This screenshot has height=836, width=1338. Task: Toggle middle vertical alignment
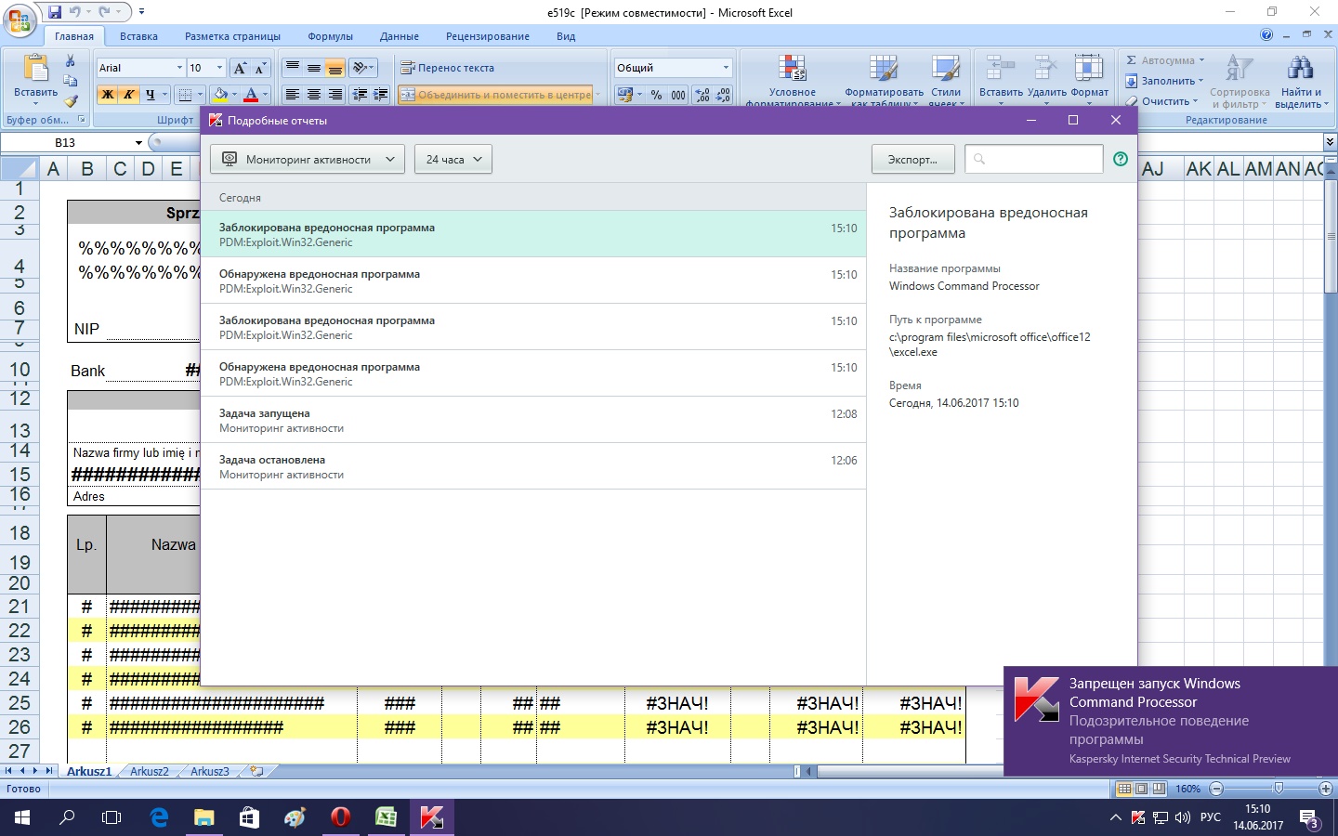point(314,68)
